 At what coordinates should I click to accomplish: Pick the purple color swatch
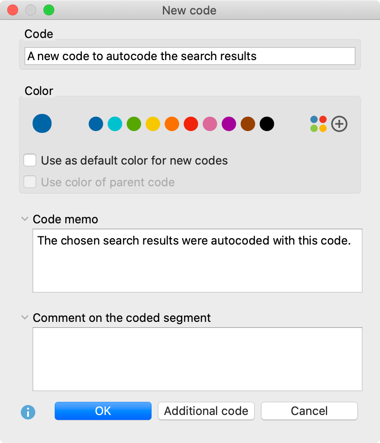(229, 124)
